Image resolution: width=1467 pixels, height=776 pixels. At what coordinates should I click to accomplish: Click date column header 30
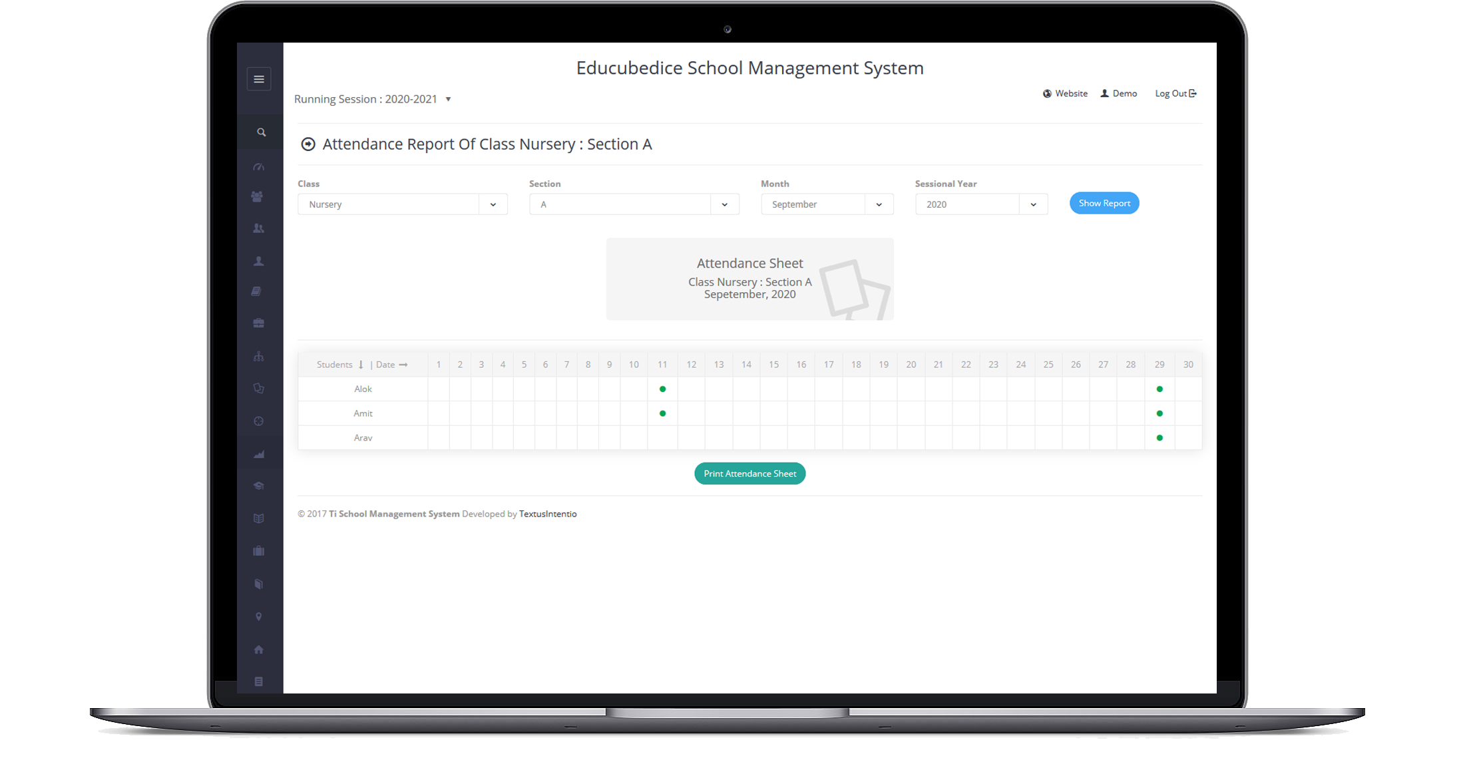(x=1188, y=365)
